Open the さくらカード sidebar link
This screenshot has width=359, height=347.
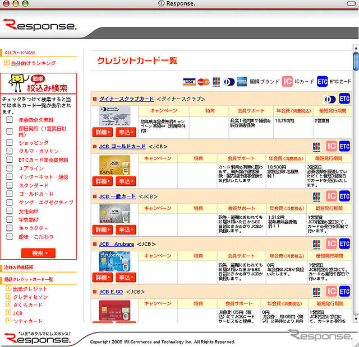pyautogui.click(x=27, y=305)
